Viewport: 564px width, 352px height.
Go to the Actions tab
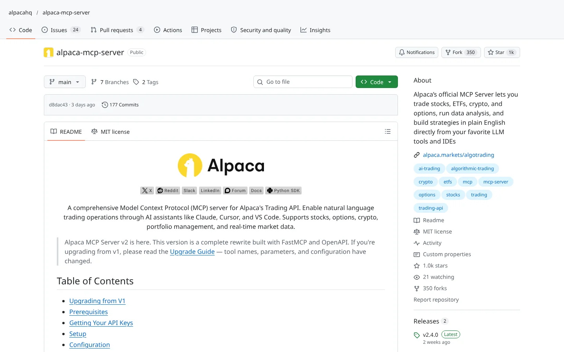[x=168, y=30]
